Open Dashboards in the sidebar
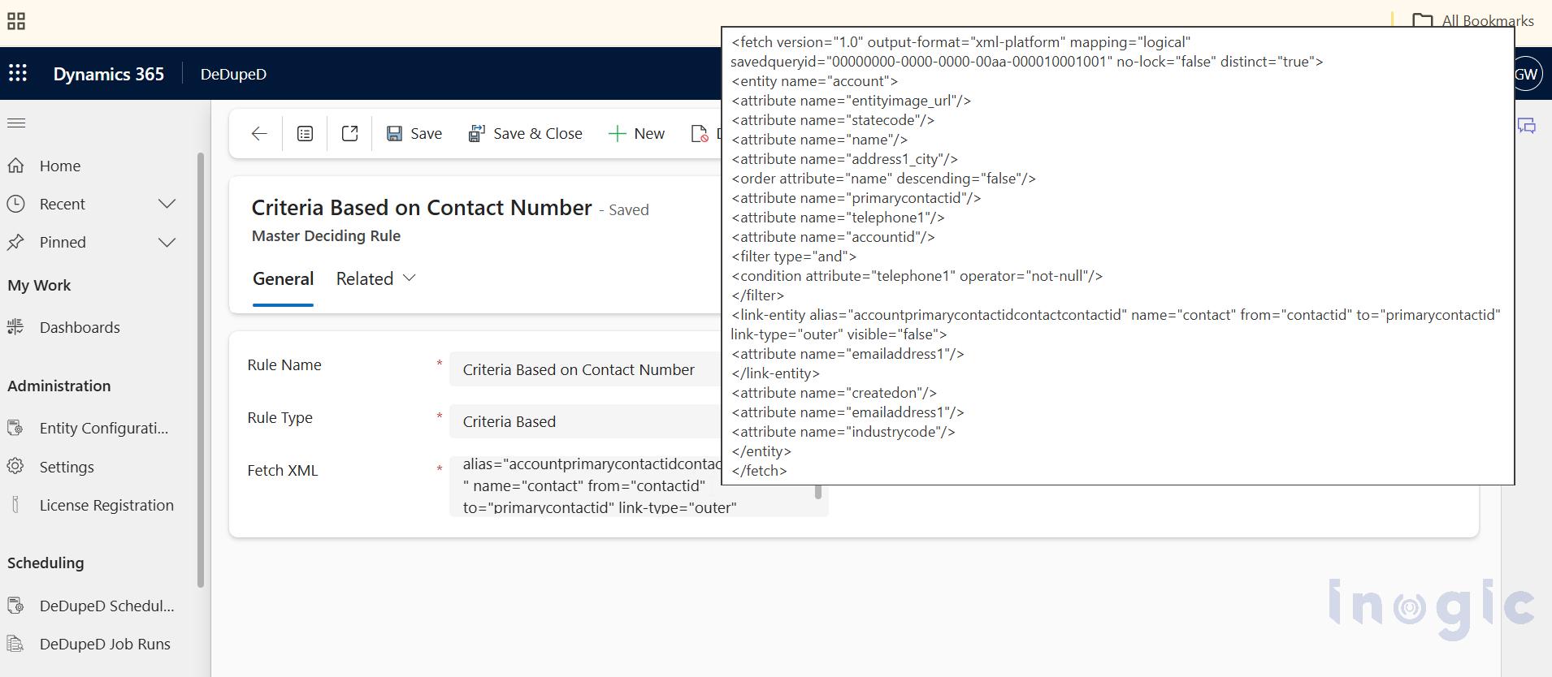The image size is (1552, 677). (80, 327)
